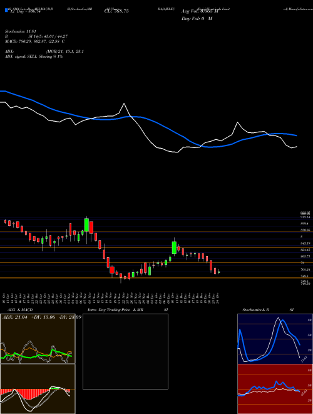Open the ADX indicator chart panel

(x=38, y=339)
